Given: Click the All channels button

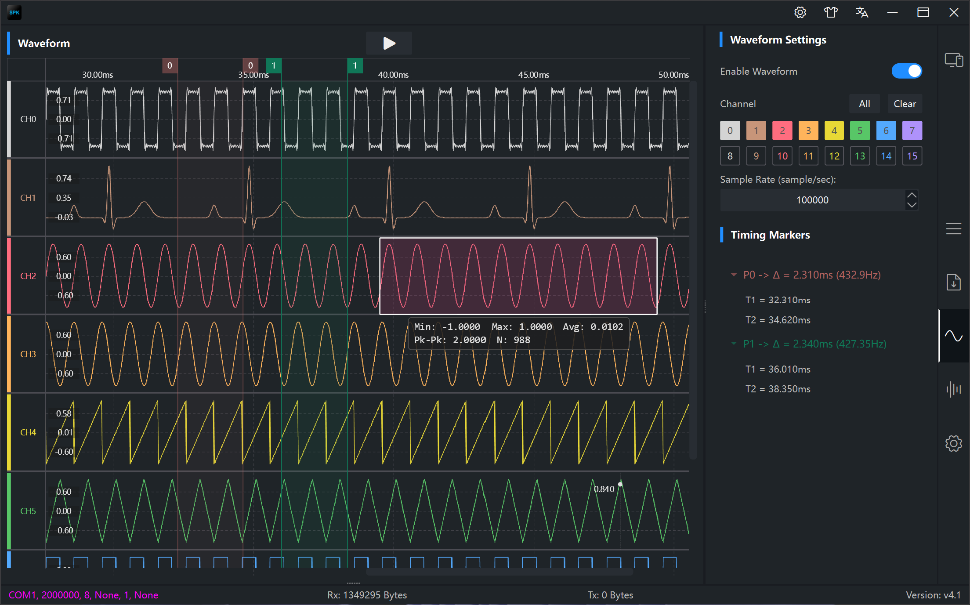Looking at the screenshot, I should click(865, 104).
